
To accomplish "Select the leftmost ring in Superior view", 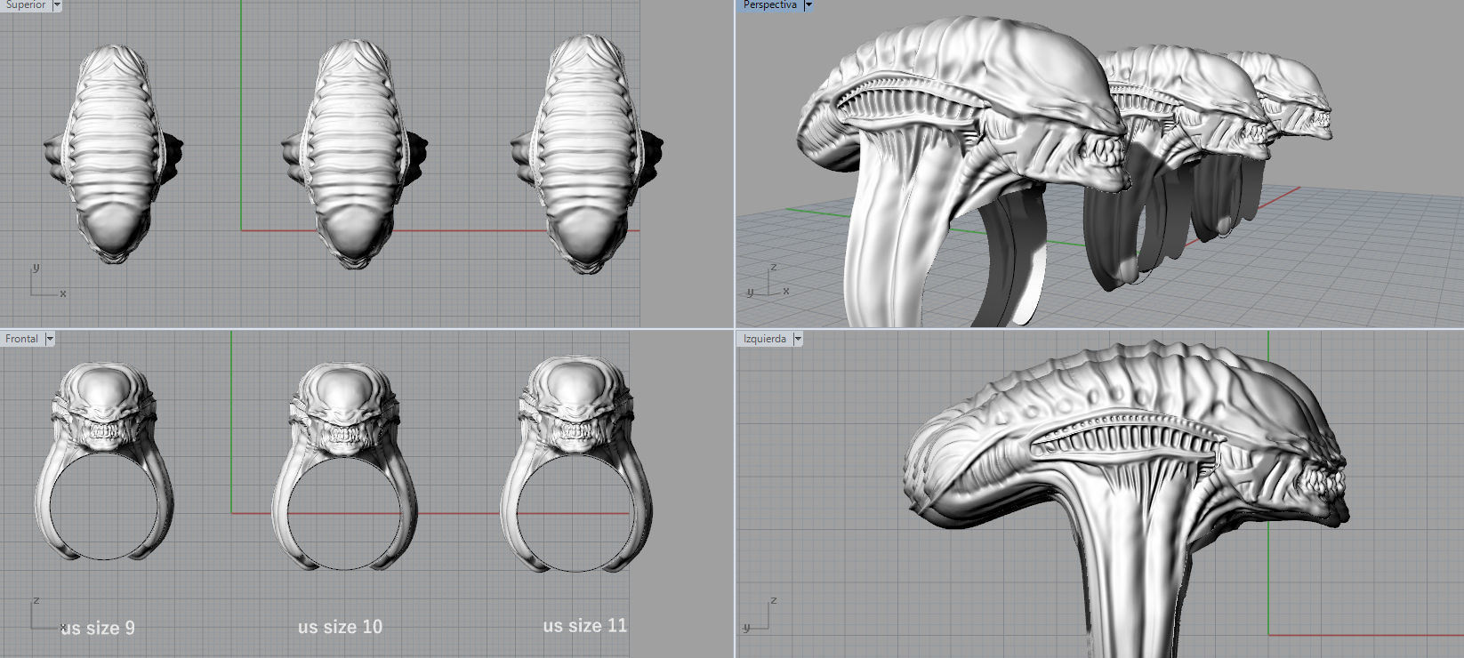I will pyautogui.click(x=113, y=153).
